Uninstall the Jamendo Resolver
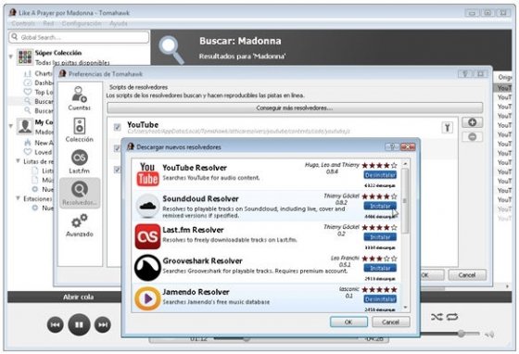 [380, 299]
